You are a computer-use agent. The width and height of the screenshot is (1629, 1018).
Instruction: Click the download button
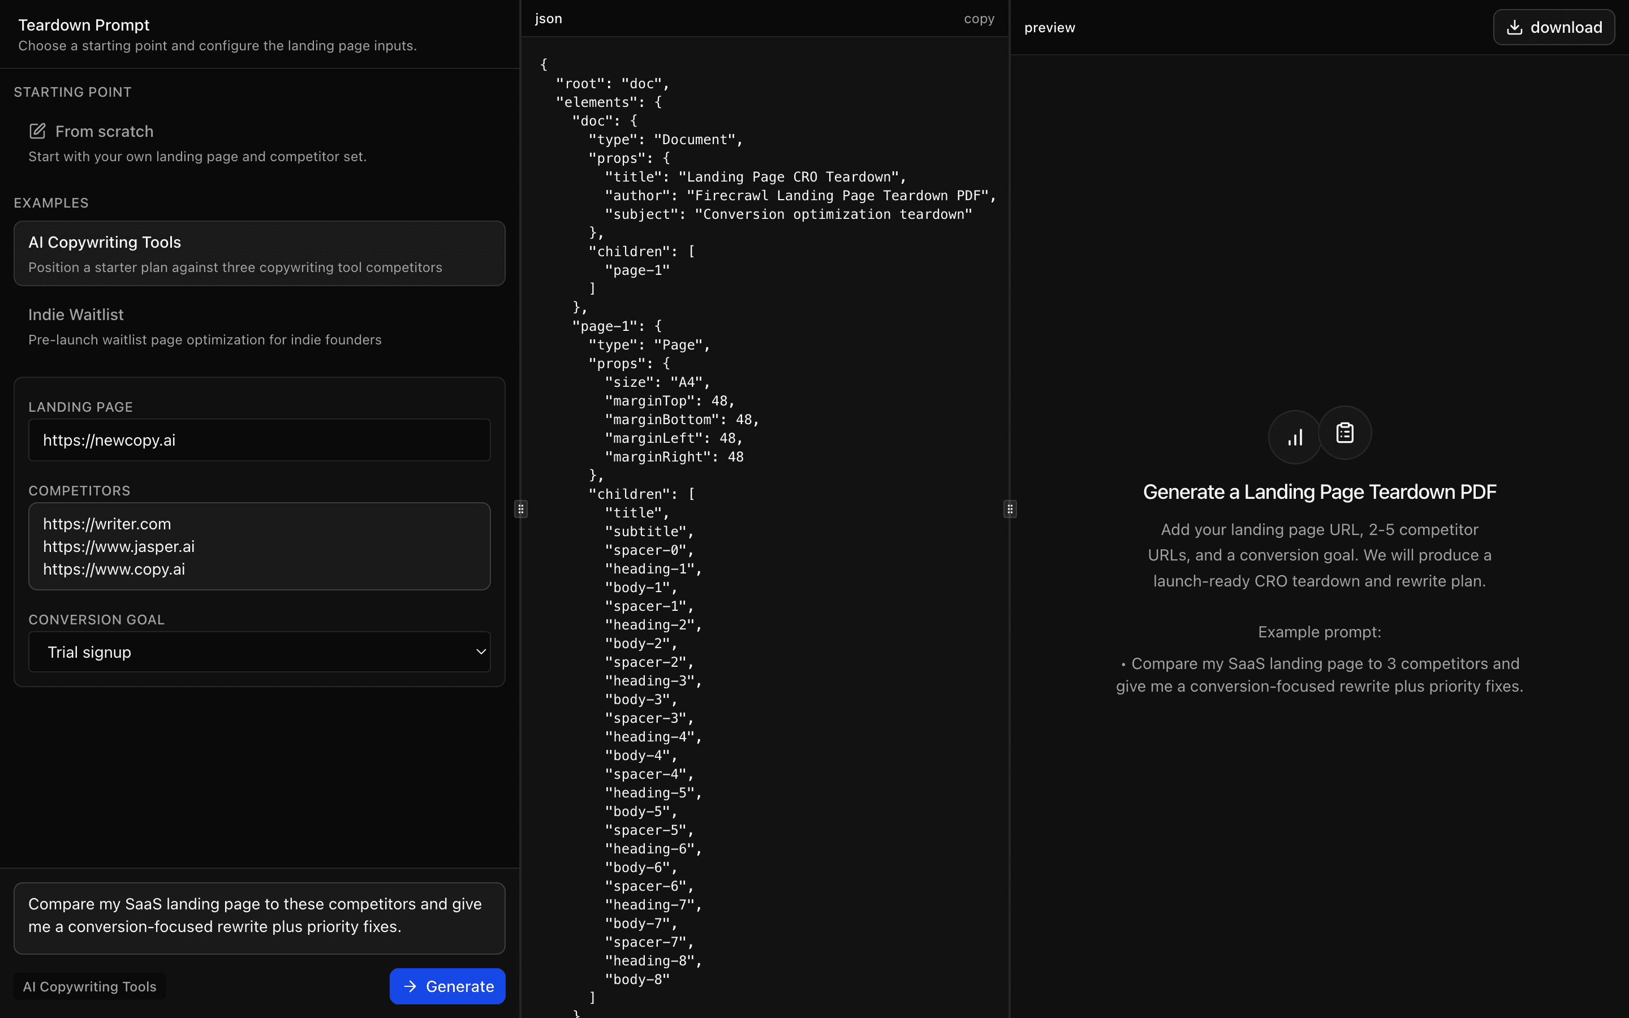(x=1554, y=26)
